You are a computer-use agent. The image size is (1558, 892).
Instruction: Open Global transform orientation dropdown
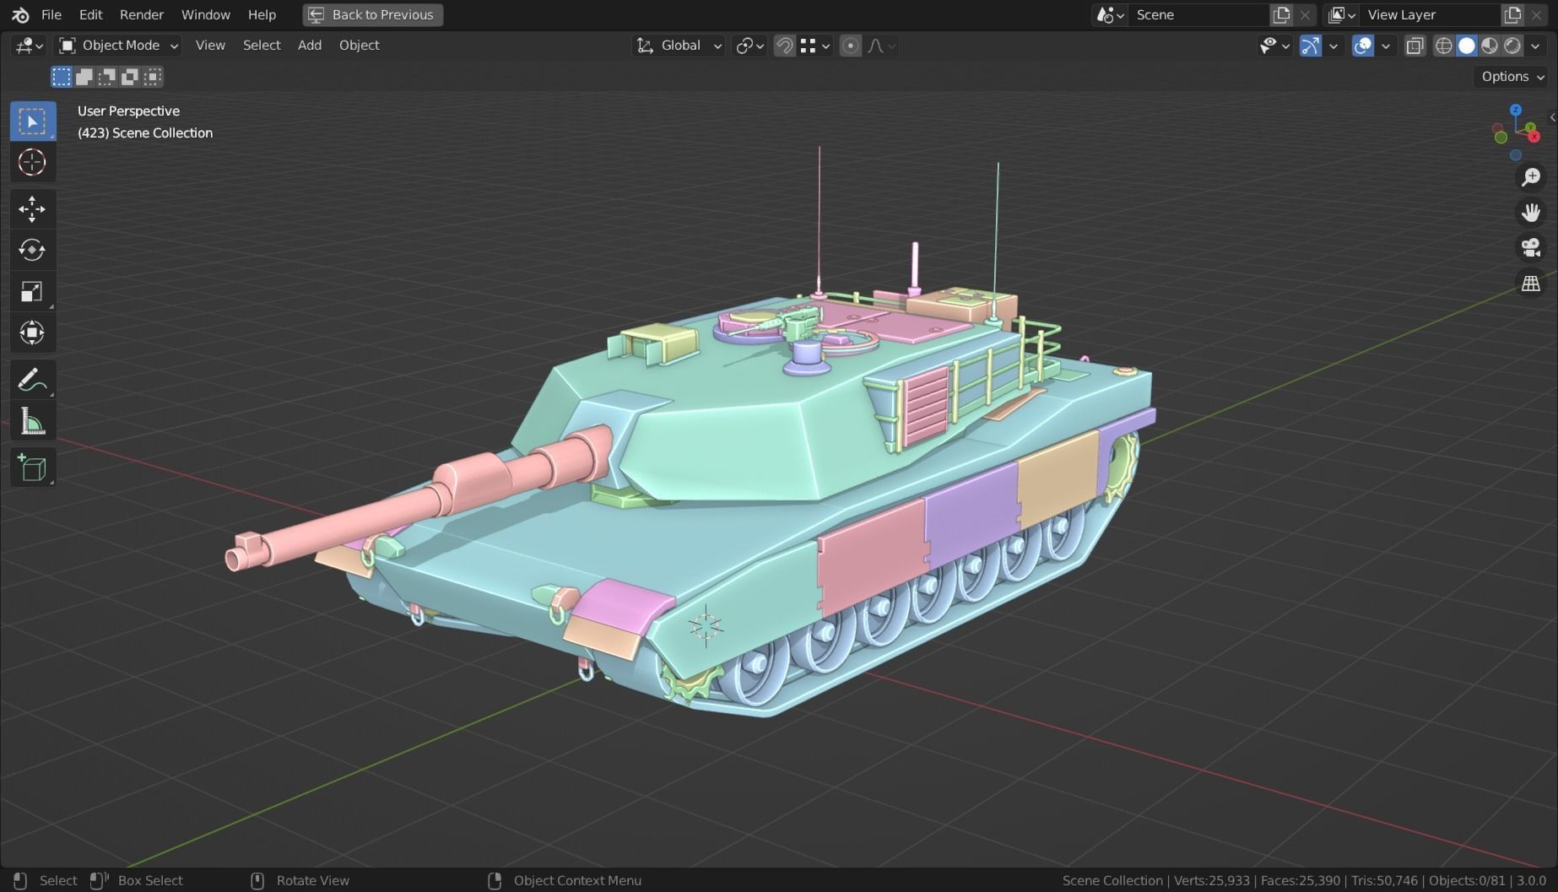click(679, 46)
